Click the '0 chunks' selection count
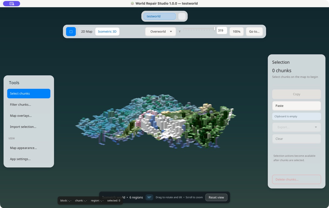This screenshot has height=208, width=329. pos(282,70)
